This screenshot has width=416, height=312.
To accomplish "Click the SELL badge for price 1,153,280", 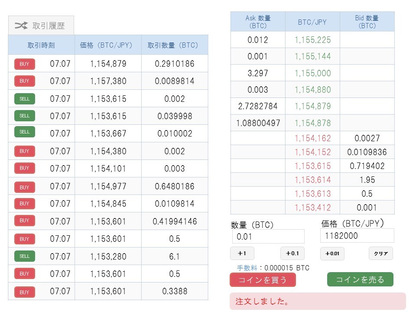I will 25,256.
